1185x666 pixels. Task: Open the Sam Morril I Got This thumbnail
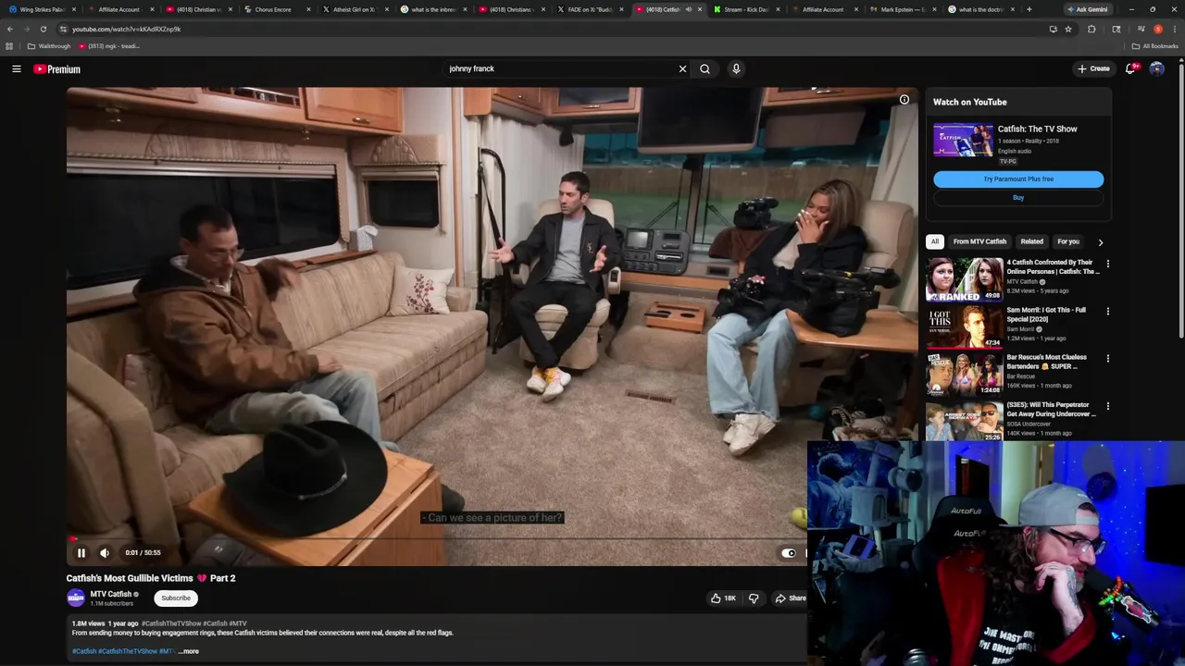(964, 327)
